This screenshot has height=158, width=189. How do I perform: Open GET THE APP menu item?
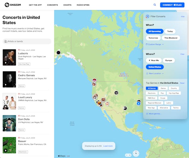pos(35,5)
